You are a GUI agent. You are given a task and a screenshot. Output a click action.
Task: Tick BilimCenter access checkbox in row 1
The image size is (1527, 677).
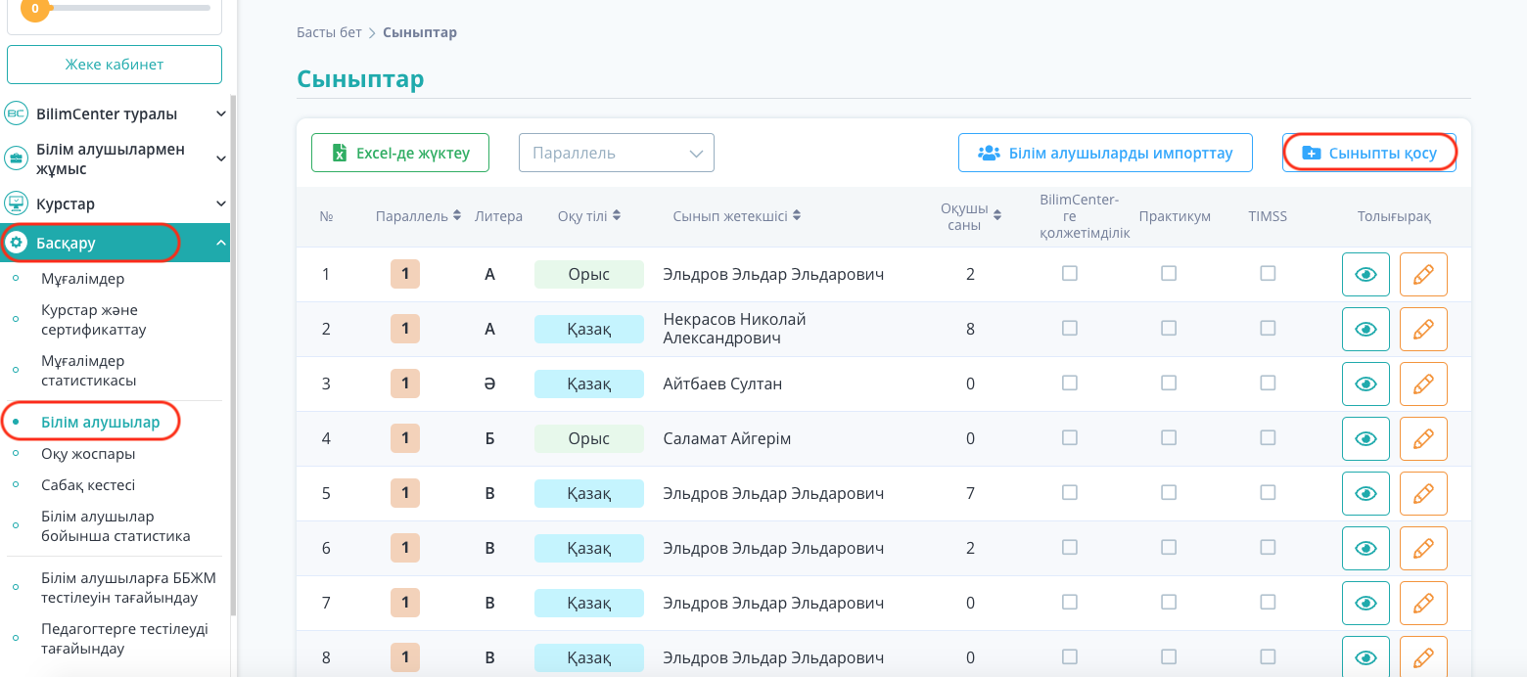(x=1070, y=273)
